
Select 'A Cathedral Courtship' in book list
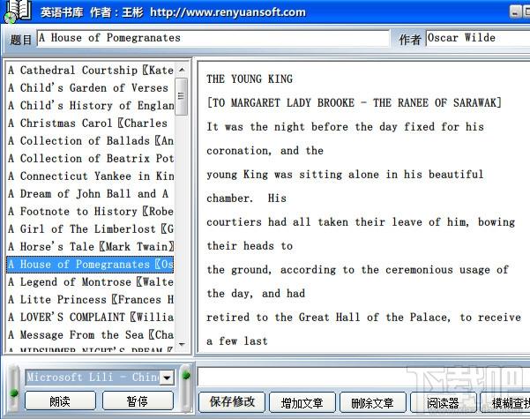(91, 71)
